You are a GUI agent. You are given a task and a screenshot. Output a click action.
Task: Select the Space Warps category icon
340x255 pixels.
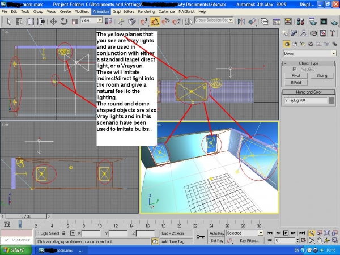coord(326,44)
